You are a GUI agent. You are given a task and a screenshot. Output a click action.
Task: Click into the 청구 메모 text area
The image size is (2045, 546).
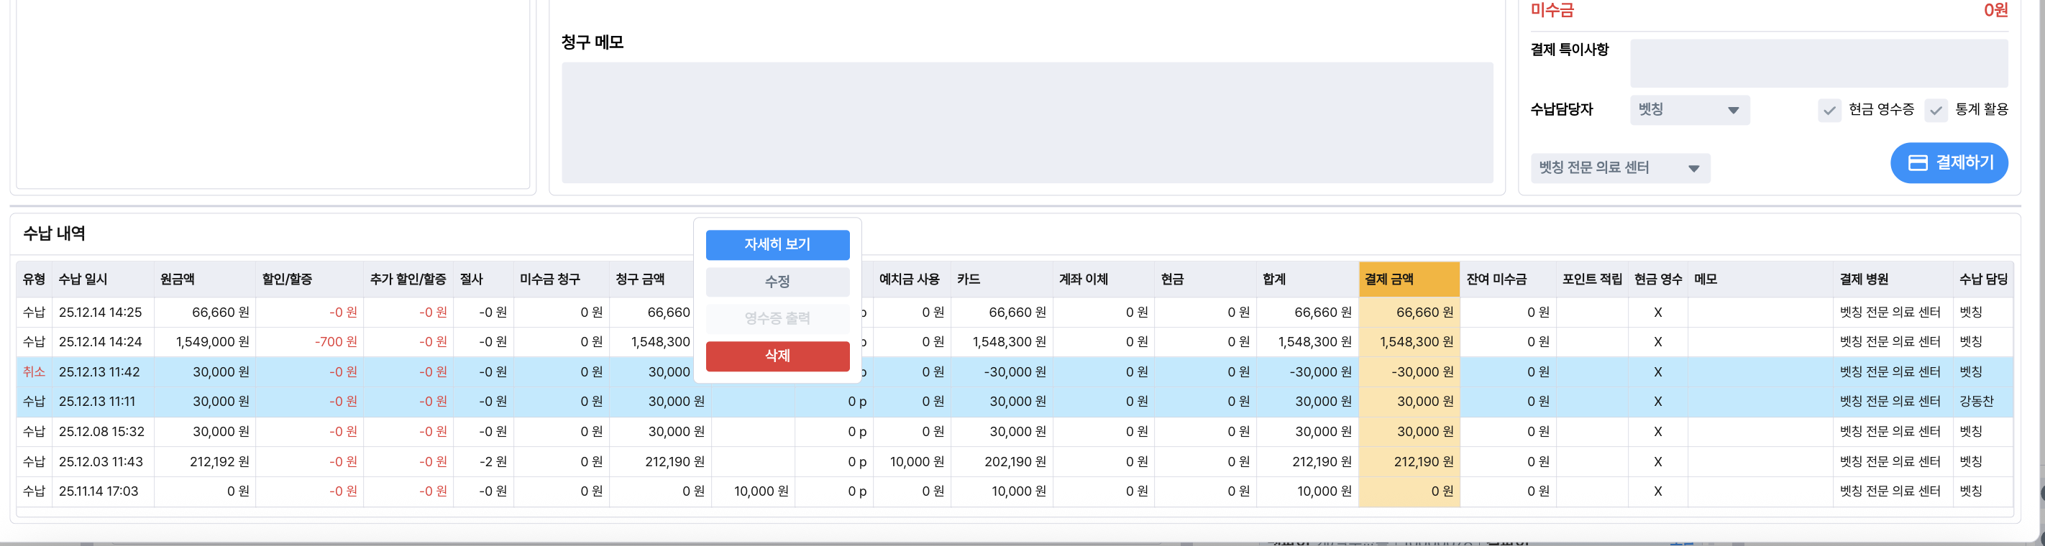1027,122
